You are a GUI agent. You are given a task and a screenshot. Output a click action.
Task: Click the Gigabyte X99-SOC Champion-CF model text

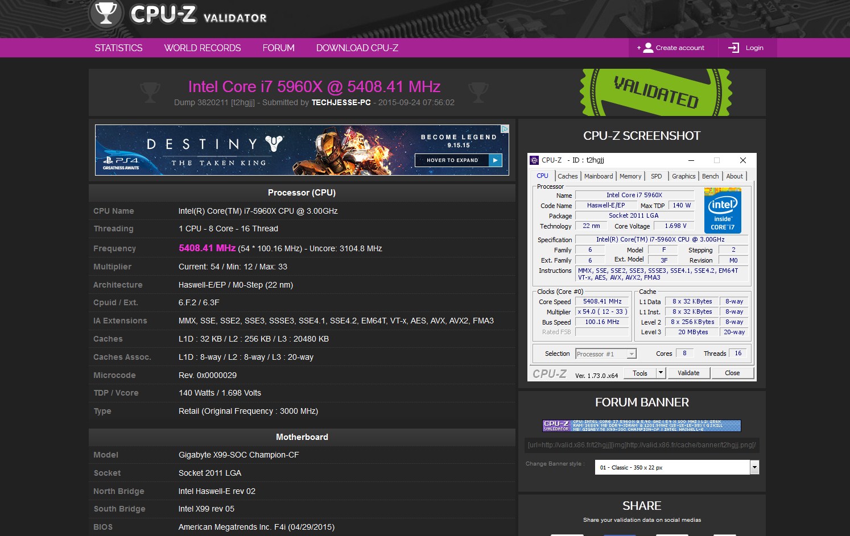coord(239,455)
